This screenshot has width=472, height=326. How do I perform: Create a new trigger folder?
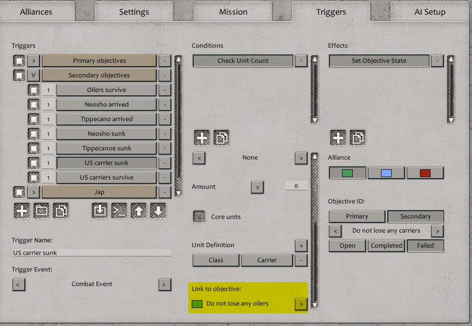click(x=41, y=211)
